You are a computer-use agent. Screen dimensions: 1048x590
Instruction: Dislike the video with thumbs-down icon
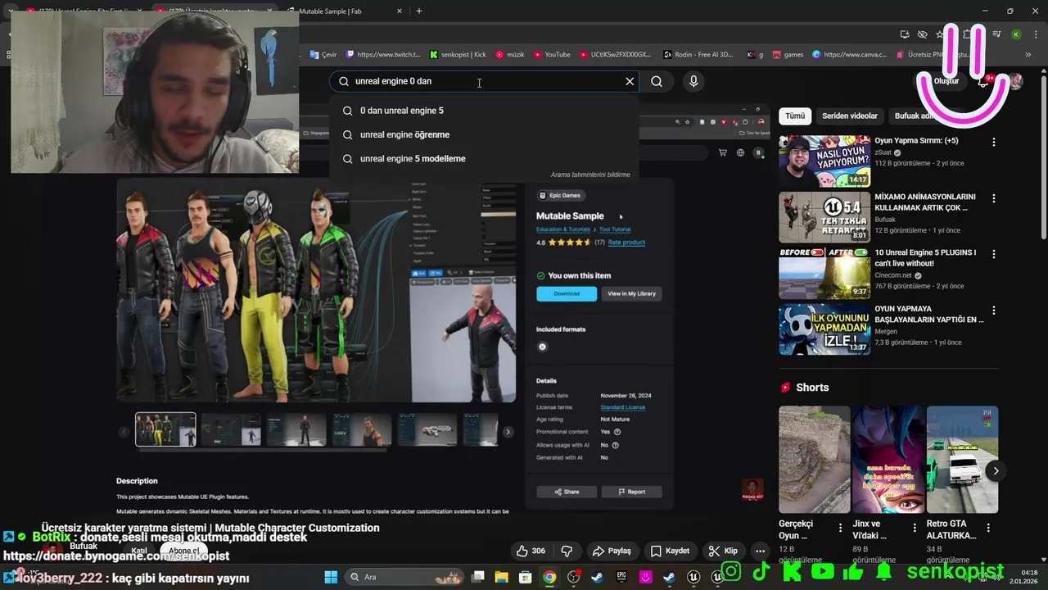click(x=566, y=551)
